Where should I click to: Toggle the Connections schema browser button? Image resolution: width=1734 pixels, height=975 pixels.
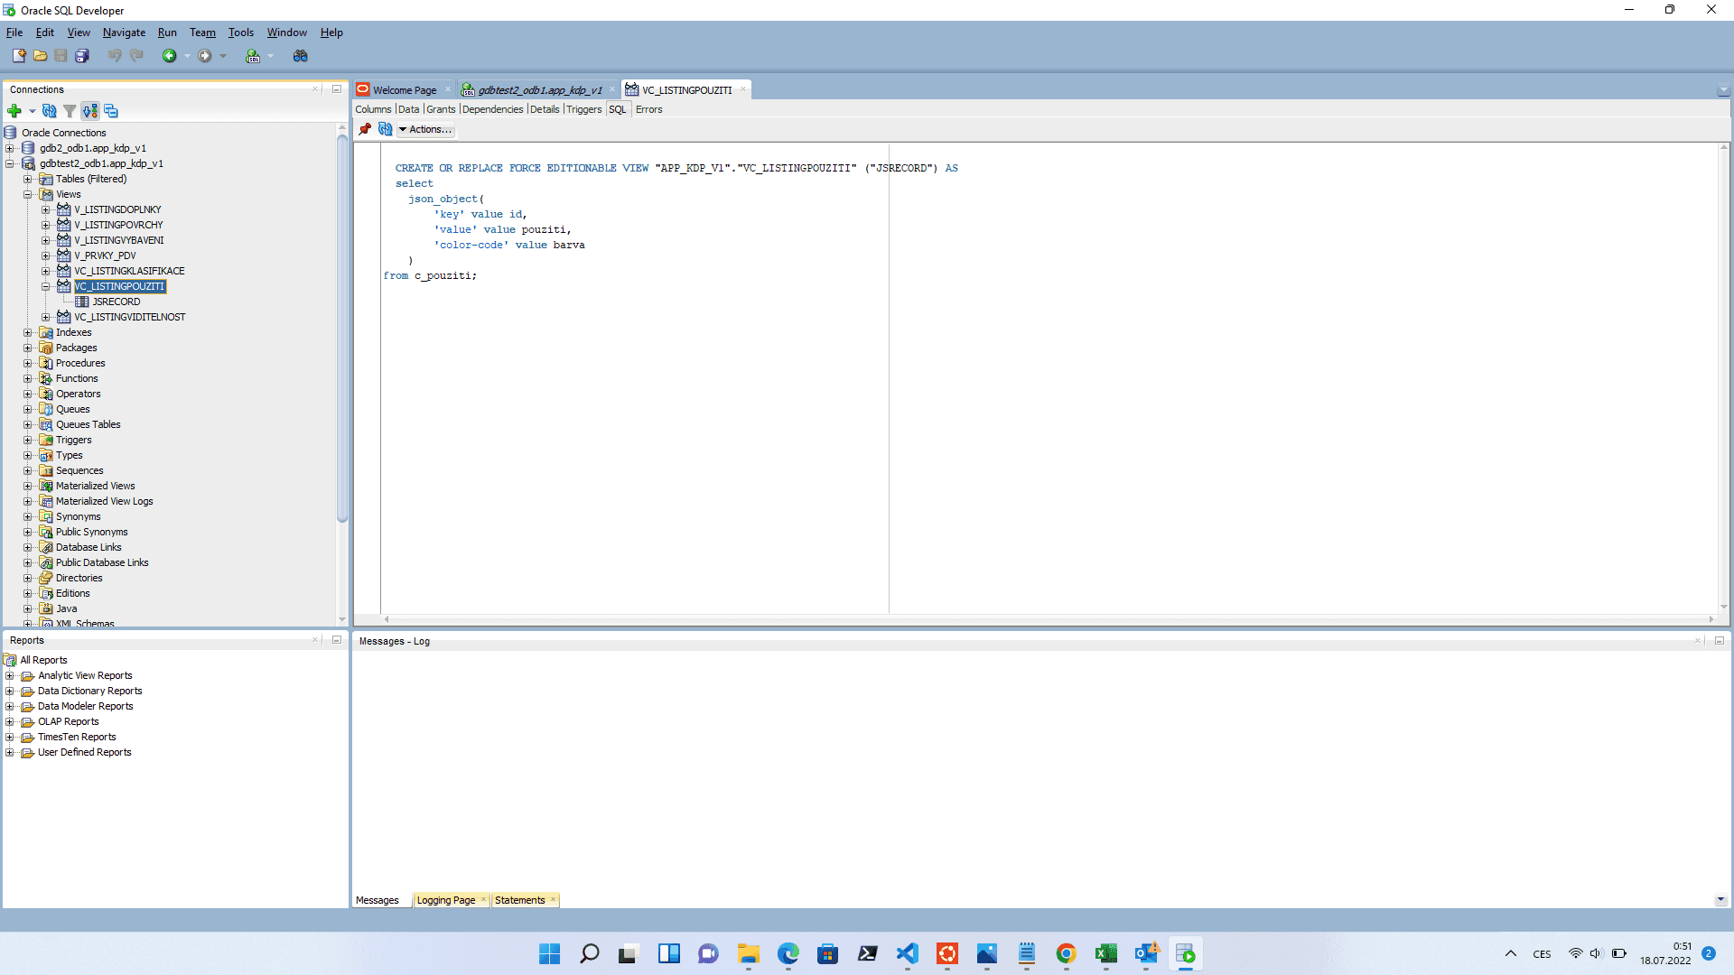[x=89, y=111]
